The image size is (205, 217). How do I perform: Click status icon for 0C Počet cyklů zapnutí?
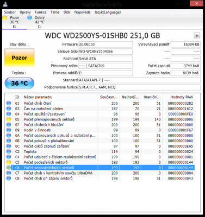click(x=9, y=146)
